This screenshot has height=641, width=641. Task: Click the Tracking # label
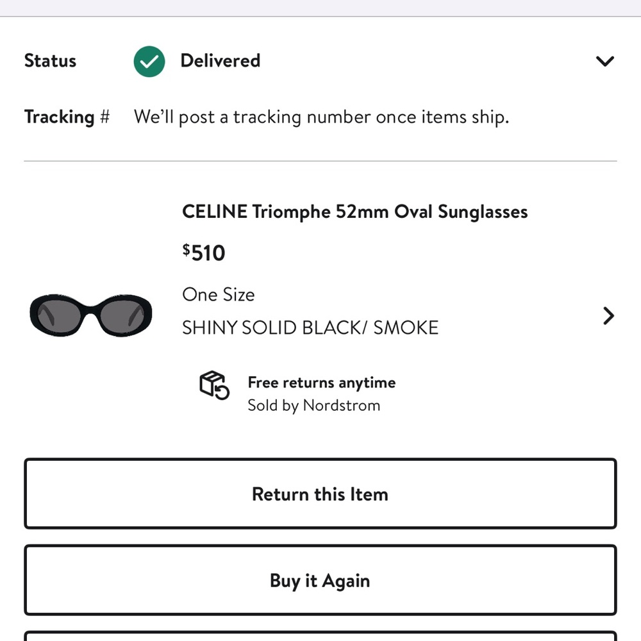67,117
